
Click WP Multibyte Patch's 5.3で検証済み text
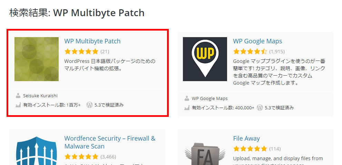click(109, 105)
